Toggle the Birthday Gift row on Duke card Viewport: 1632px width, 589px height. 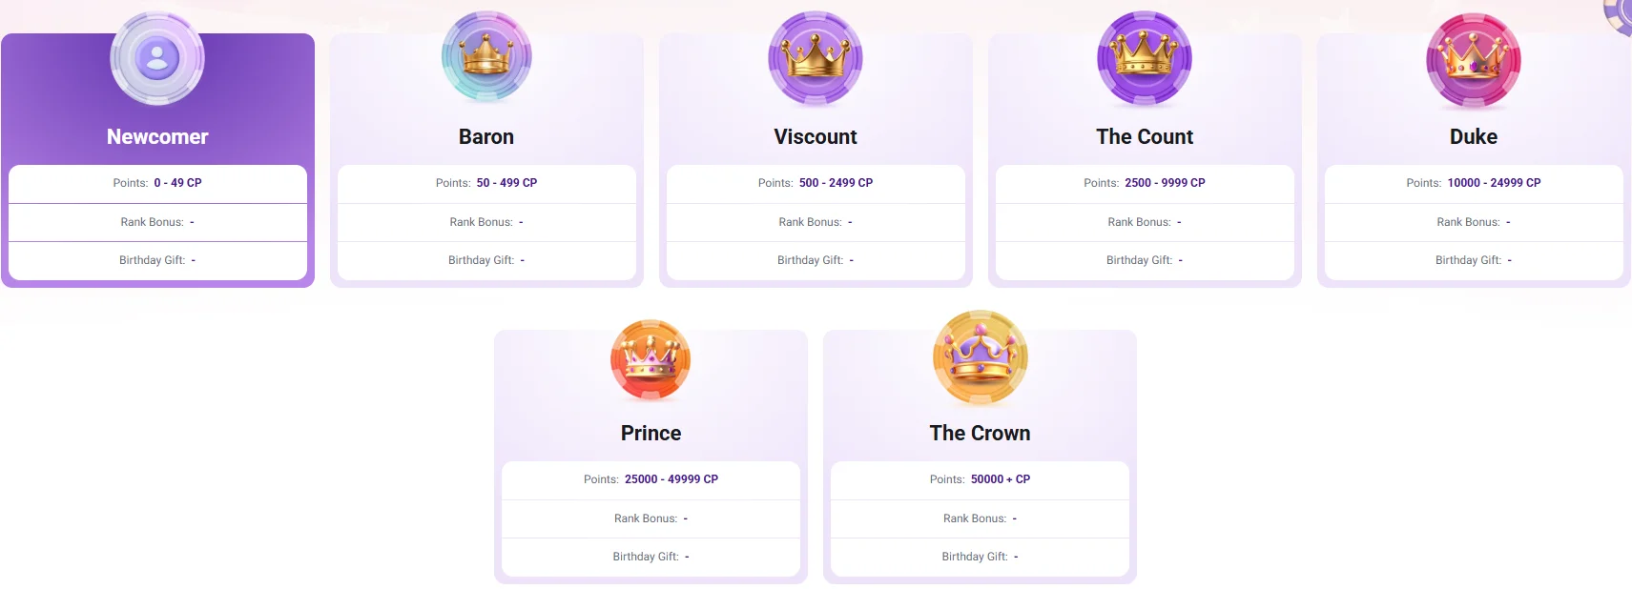[x=1473, y=259]
